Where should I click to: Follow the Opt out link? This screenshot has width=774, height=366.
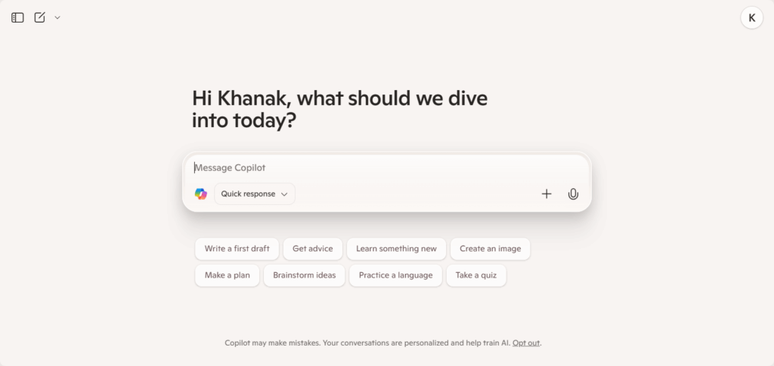point(526,343)
